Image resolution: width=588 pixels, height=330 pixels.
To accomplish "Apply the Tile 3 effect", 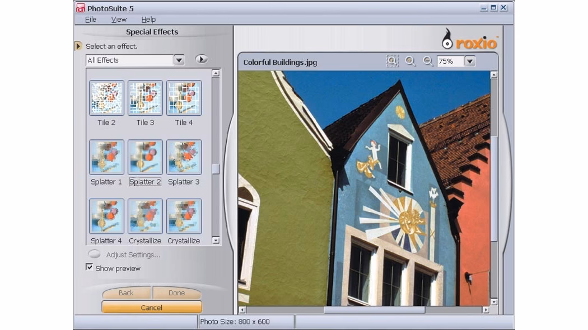I will [x=145, y=98].
